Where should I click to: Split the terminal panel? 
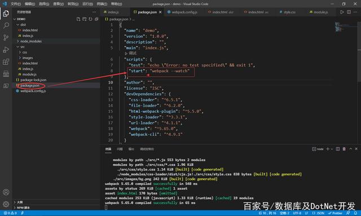pyautogui.click(x=337, y=149)
